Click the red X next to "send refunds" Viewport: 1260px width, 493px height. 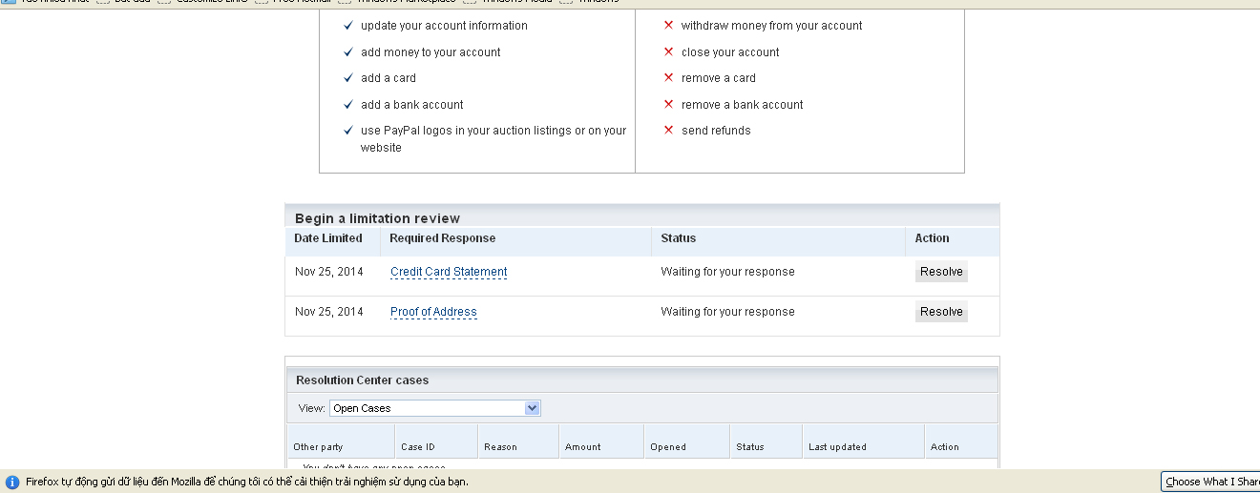coord(668,131)
